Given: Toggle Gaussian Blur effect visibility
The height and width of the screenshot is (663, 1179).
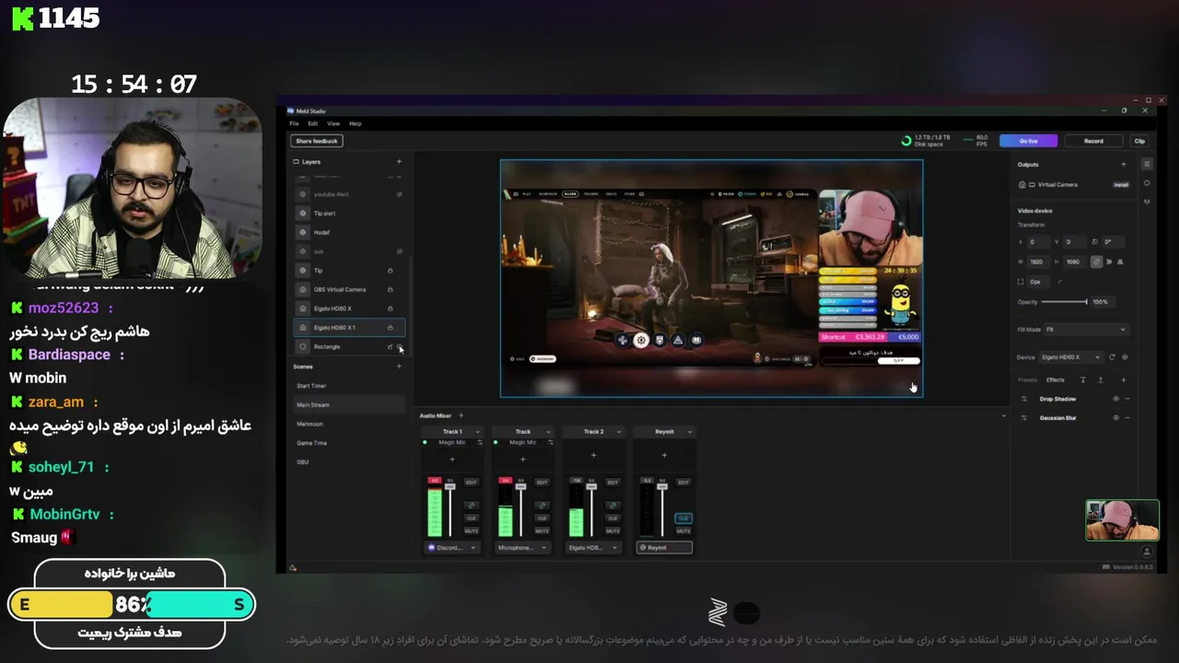Looking at the screenshot, I should pos(1116,418).
